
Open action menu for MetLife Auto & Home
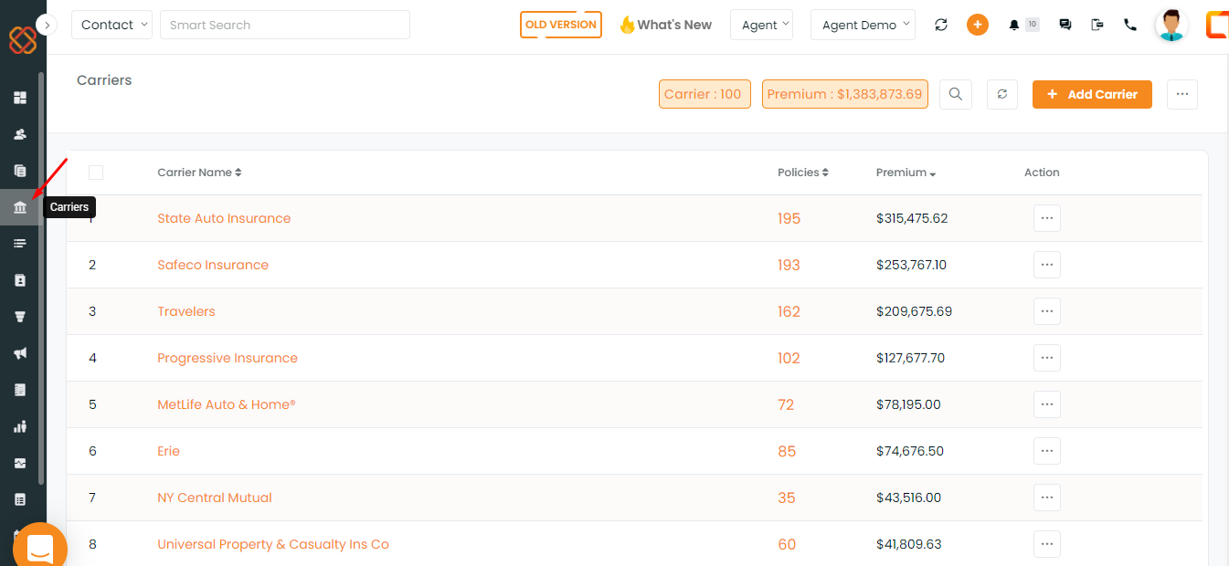(x=1047, y=404)
